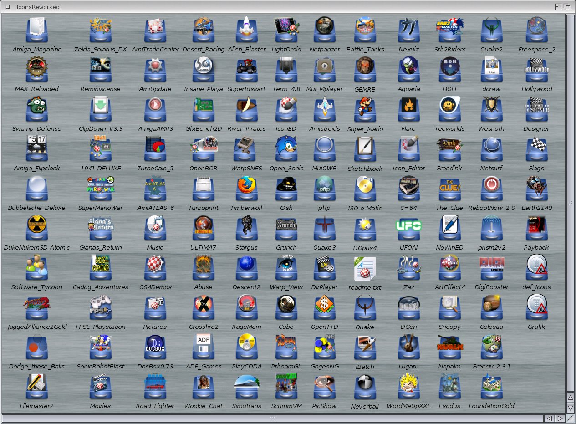
Task: Select the Quake2 drawer icon
Action: [x=491, y=31]
